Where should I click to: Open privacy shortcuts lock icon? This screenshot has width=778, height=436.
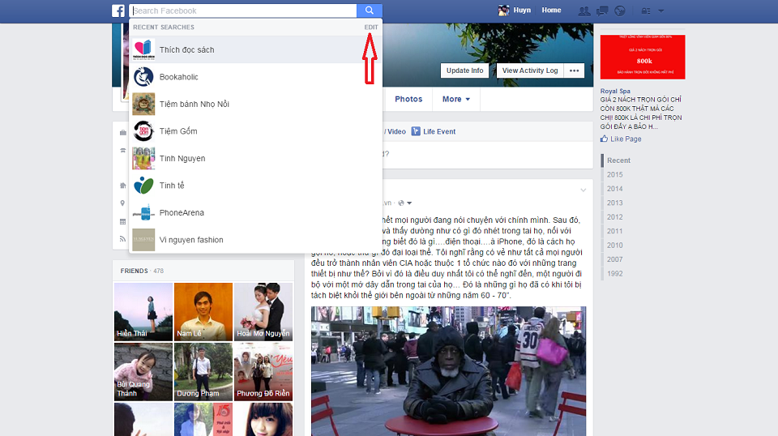click(646, 11)
